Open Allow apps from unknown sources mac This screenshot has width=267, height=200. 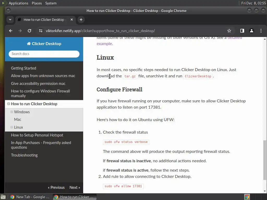[43, 76]
